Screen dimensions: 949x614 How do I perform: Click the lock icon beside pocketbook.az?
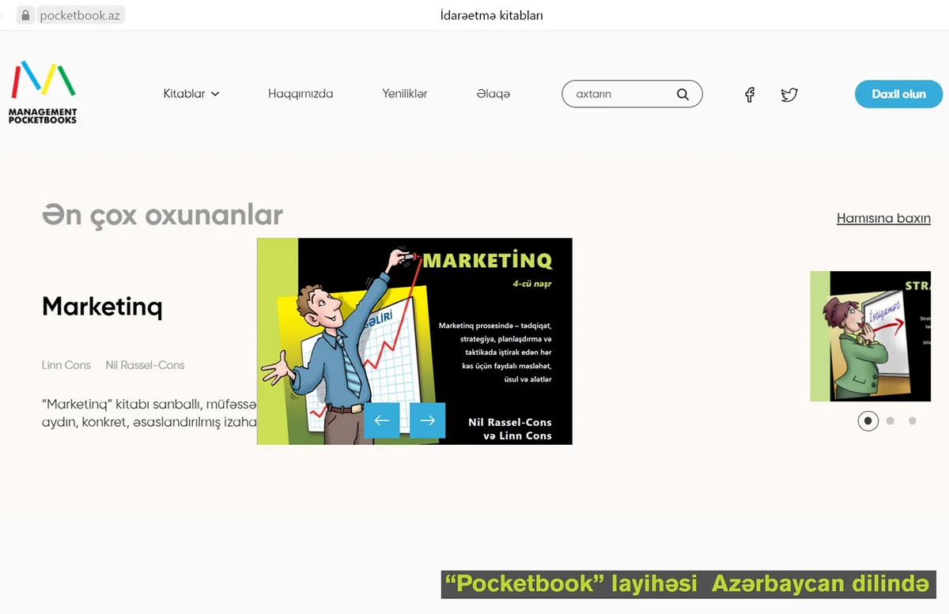pyautogui.click(x=26, y=15)
